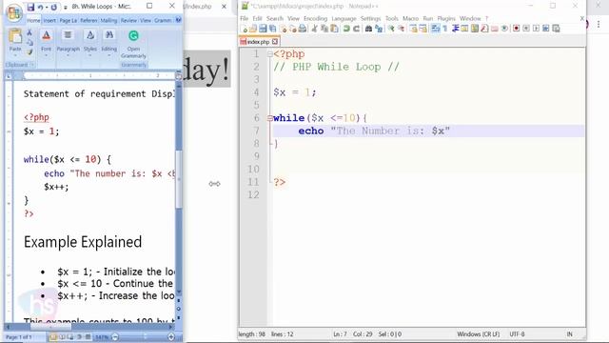The width and height of the screenshot is (609, 343).
Task: Expand the Paragraph group in Word ribbon
Action: 68,44
